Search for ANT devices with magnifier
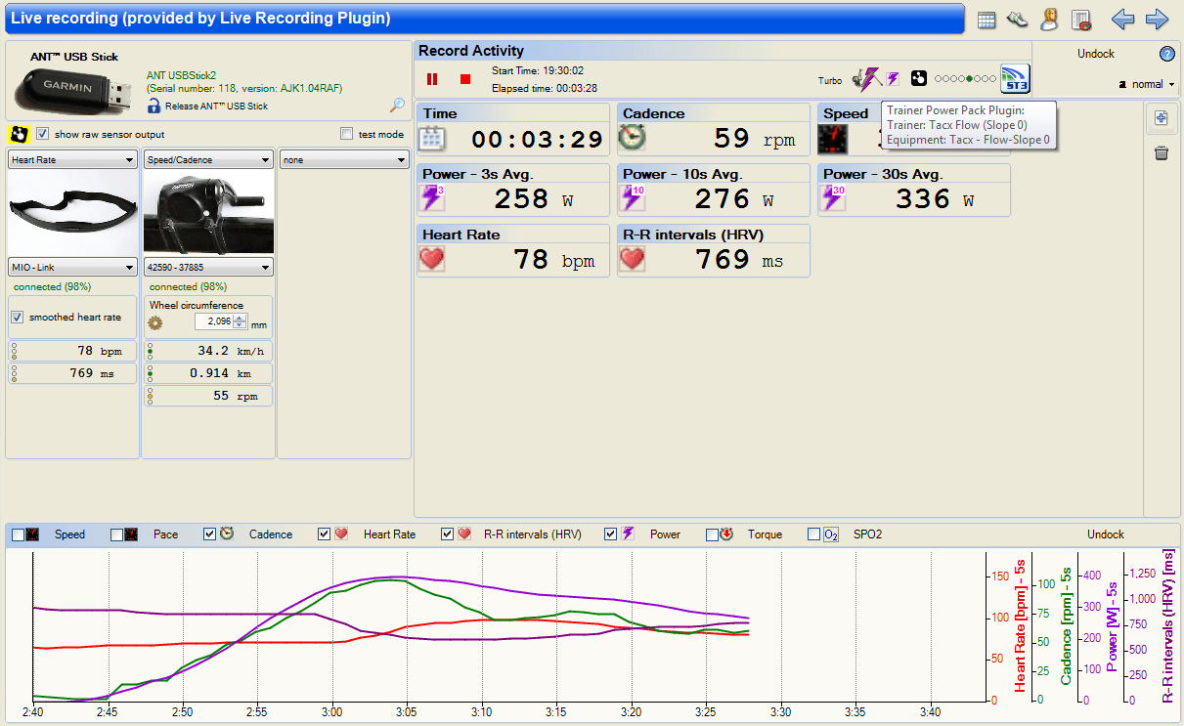 (x=398, y=105)
